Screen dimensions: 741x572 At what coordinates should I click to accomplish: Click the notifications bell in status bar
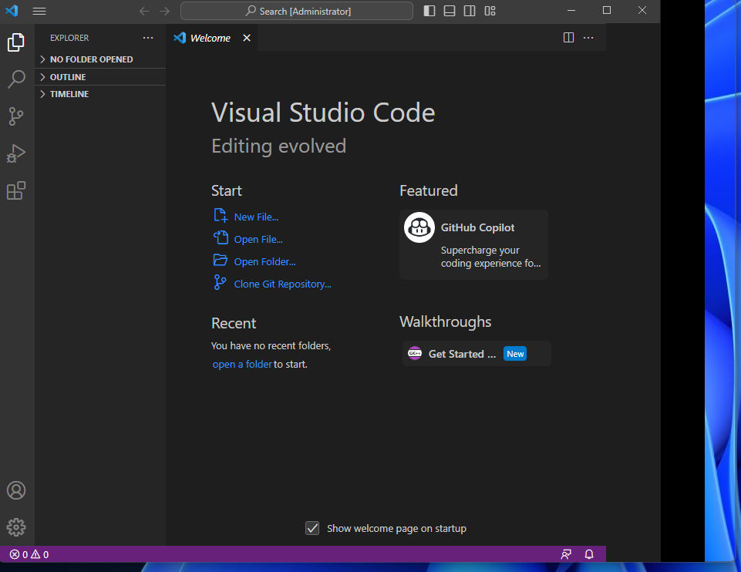[589, 554]
